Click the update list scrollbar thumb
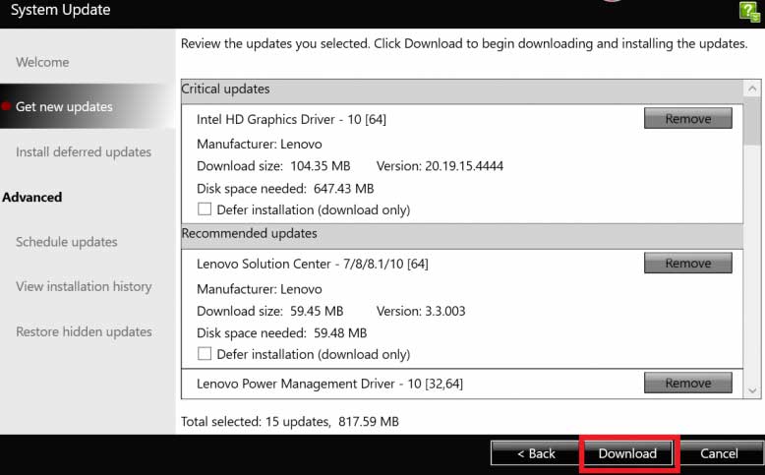 click(x=752, y=121)
